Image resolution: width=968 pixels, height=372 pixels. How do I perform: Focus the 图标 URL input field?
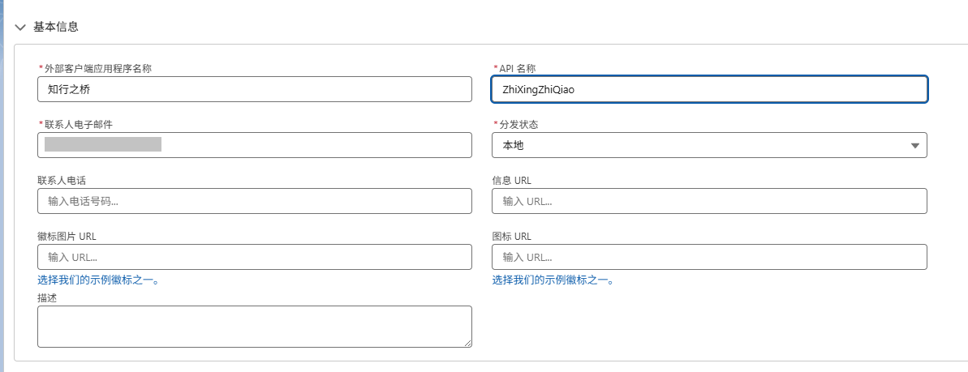[708, 257]
